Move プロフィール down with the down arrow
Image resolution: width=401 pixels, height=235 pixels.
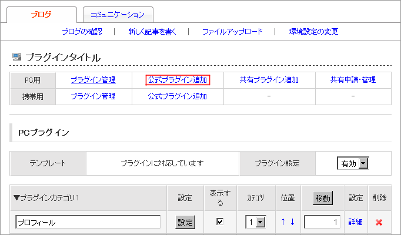(x=292, y=222)
